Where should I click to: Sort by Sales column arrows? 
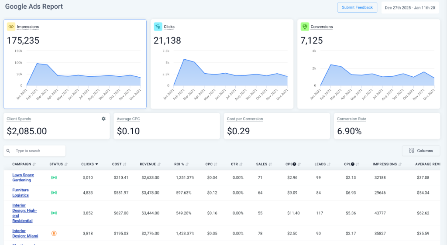(x=270, y=164)
